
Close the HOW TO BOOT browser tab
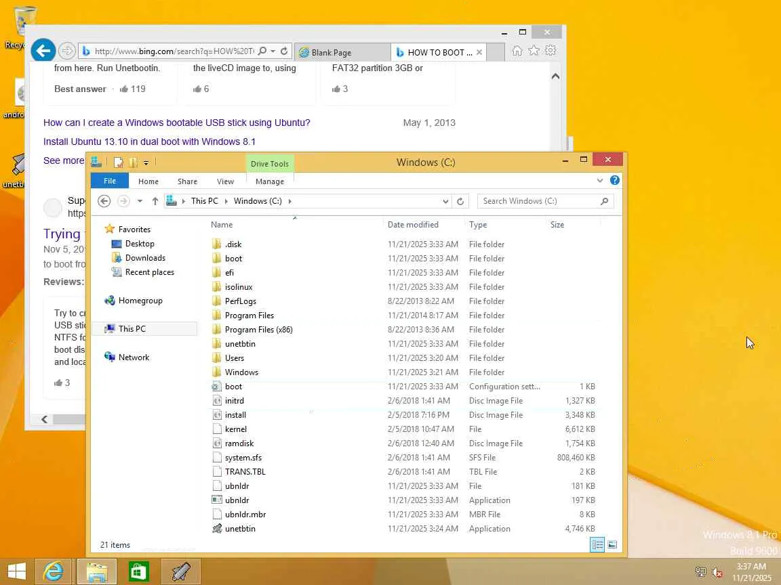coord(479,52)
